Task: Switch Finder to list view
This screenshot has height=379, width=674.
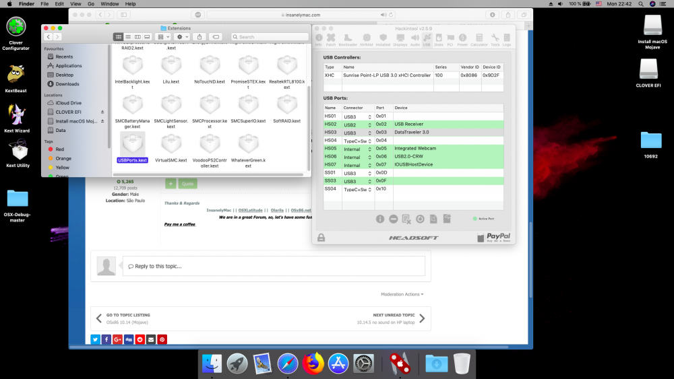Action: click(127, 37)
